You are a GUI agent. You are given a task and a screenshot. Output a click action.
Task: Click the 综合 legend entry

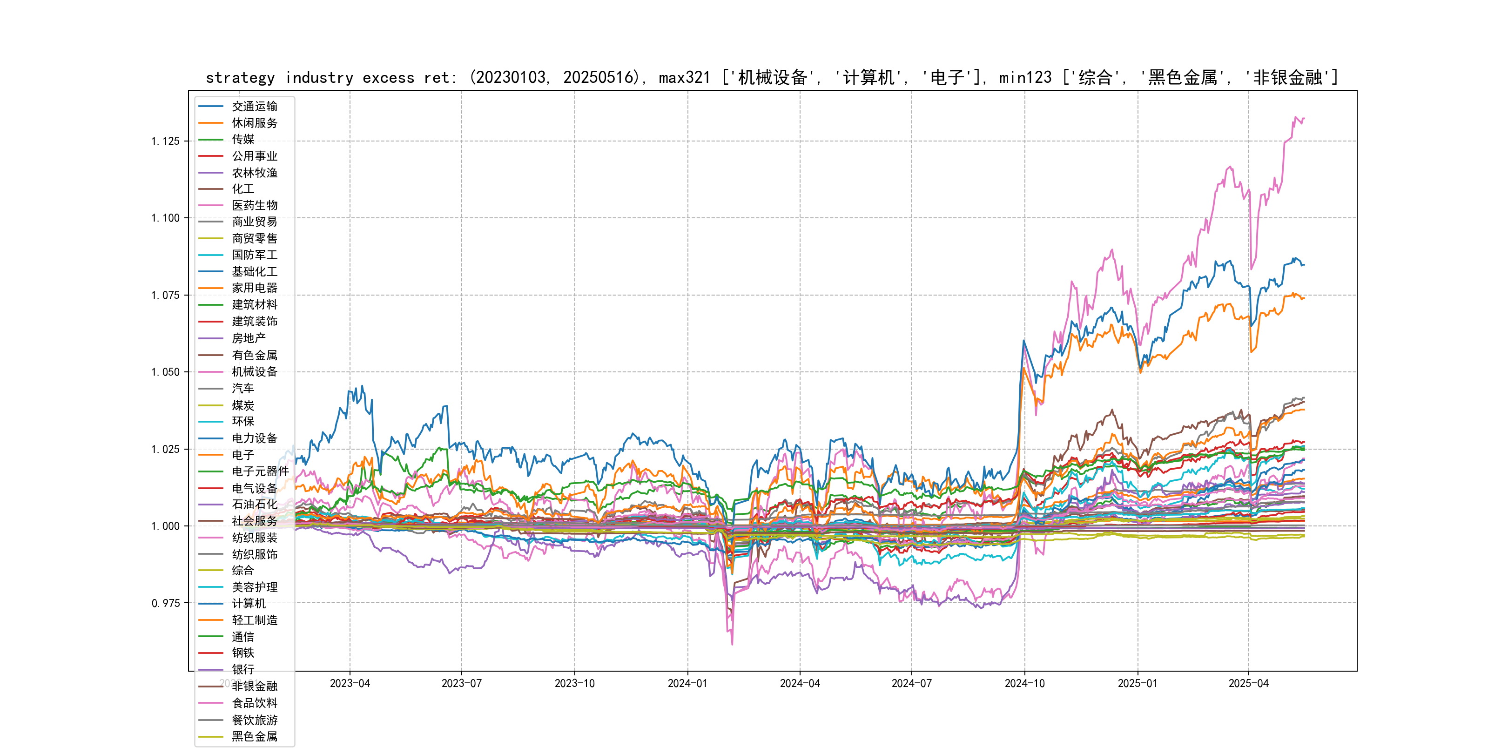click(x=242, y=570)
